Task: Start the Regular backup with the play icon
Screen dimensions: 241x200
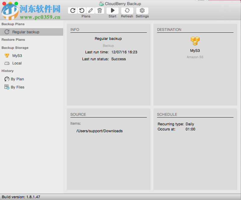Action: pos(112,10)
